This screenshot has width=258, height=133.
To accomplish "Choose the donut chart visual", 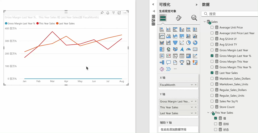I will point(195,43).
